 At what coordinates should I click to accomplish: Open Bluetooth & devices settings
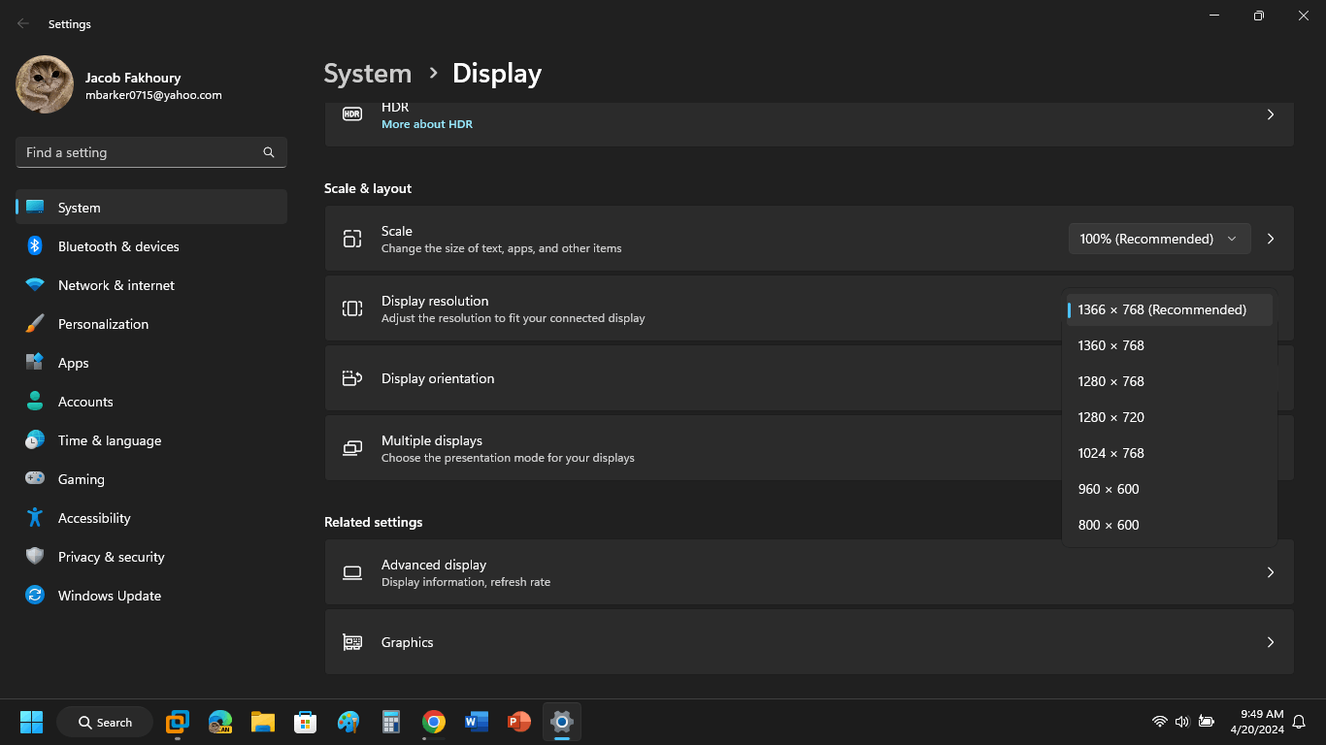coord(118,246)
